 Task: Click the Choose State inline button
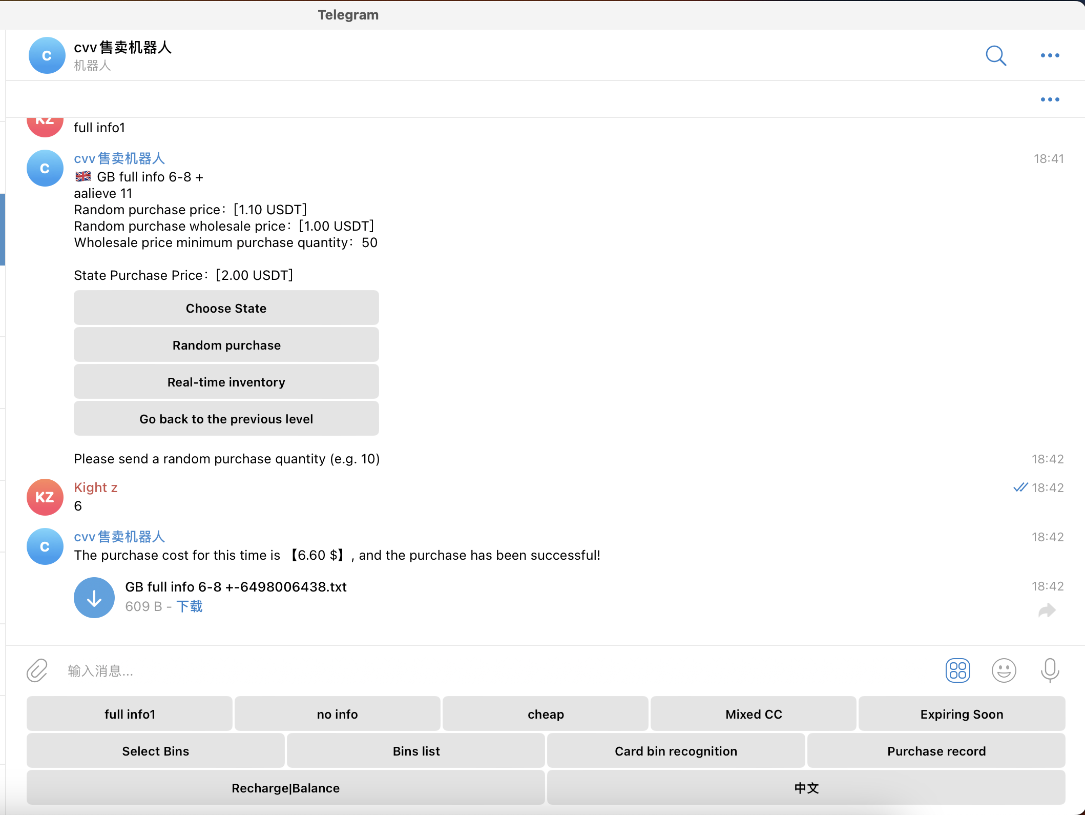click(226, 308)
